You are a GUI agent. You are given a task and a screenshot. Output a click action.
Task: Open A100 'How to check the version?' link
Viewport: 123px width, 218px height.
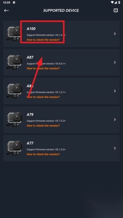(x=43, y=40)
